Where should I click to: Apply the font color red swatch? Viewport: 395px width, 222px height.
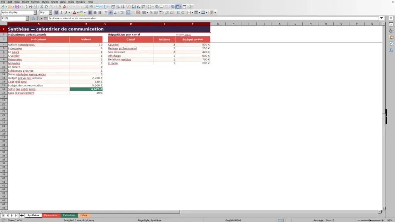[74, 13]
